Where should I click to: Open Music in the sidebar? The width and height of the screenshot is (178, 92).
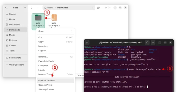(16, 35)
